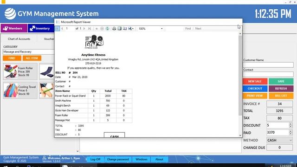The width and height of the screenshot is (297, 167).
Task: Click the items list scroll down chevron
Action: (x=77, y=151)
